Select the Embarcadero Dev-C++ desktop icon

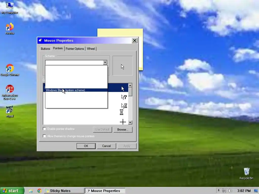(10, 92)
